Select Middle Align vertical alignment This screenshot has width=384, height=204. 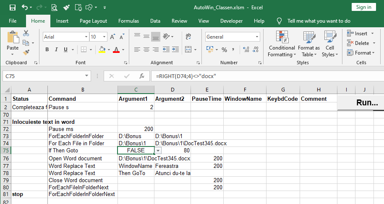coord(146,37)
